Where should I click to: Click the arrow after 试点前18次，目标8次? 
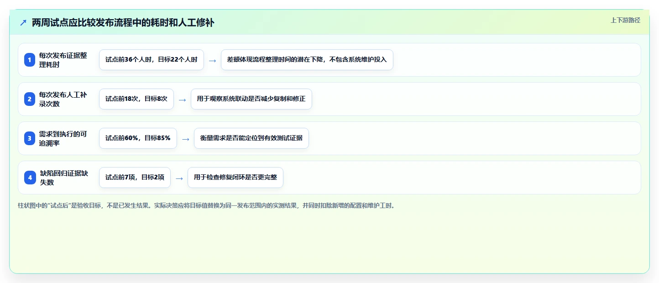[182, 100]
